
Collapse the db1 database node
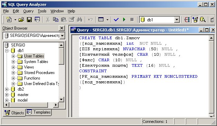(7, 51)
